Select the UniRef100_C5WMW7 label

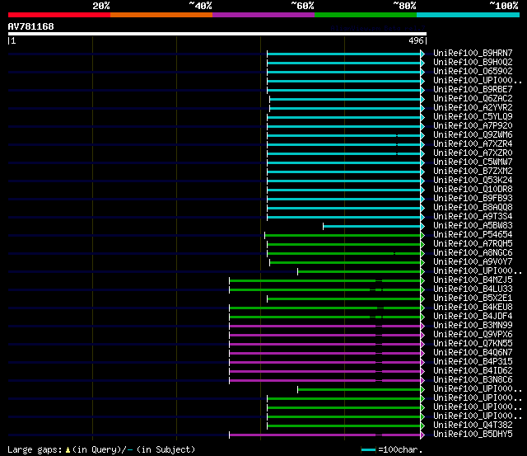click(473, 162)
